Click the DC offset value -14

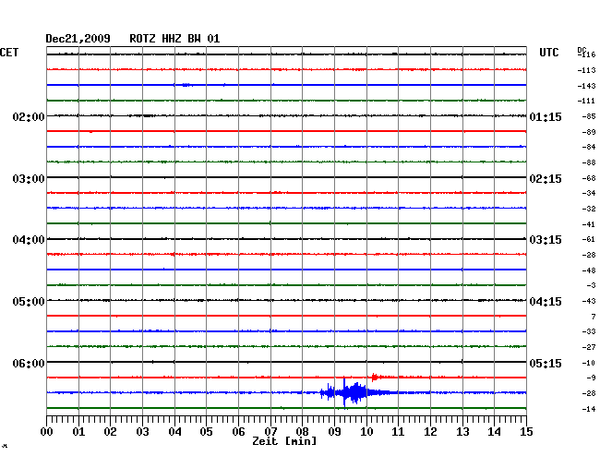point(589,409)
